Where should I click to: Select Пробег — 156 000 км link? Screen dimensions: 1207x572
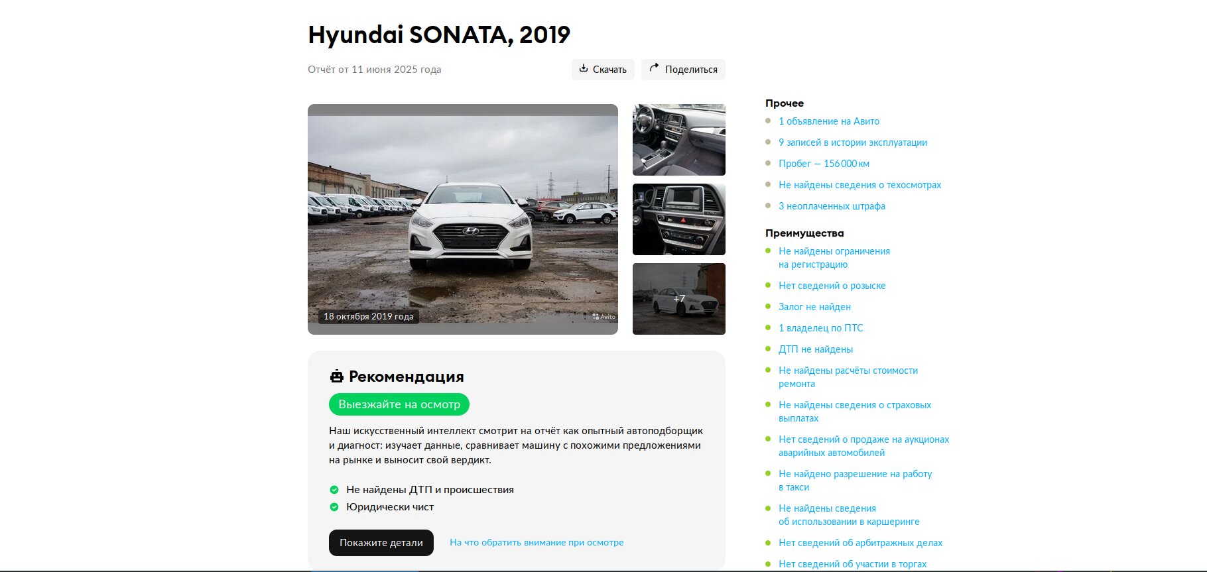pos(824,164)
